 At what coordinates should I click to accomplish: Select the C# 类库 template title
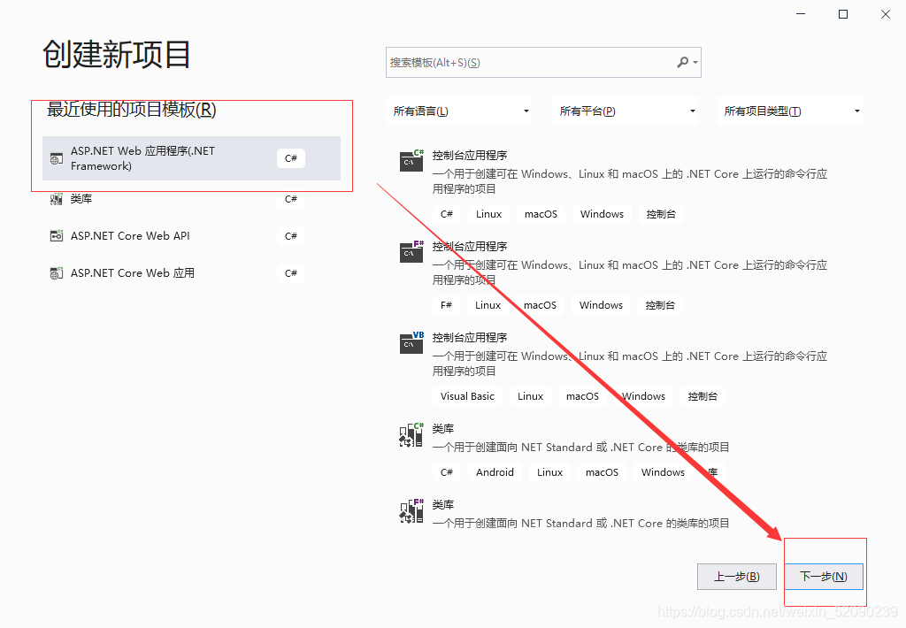(442, 429)
